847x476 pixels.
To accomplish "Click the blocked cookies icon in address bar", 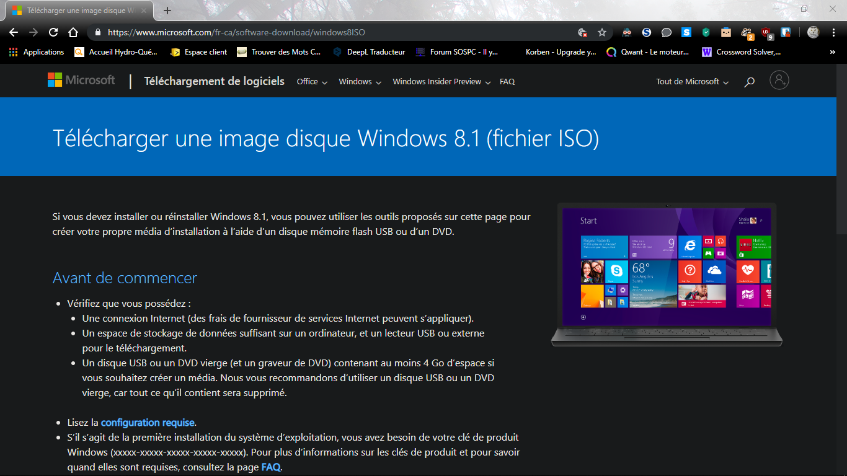I will pos(582,32).
